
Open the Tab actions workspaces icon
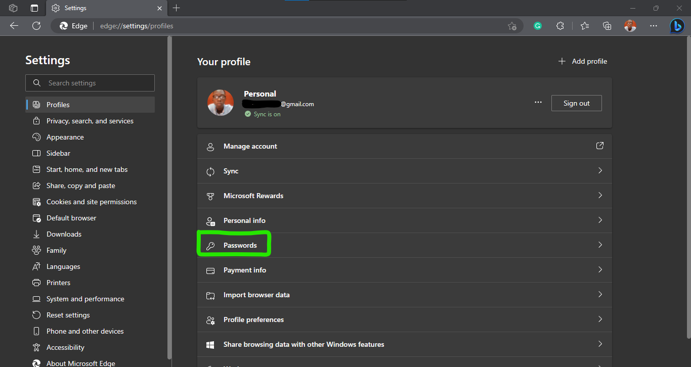[x=12, y=8]
